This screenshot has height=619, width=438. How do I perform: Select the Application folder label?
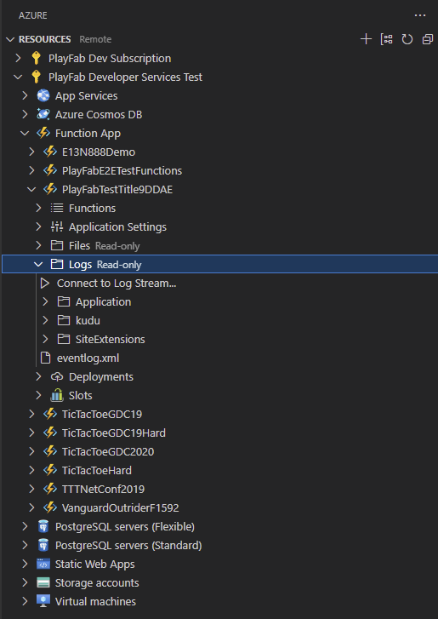pyautogui.click(x=103, y=302)
